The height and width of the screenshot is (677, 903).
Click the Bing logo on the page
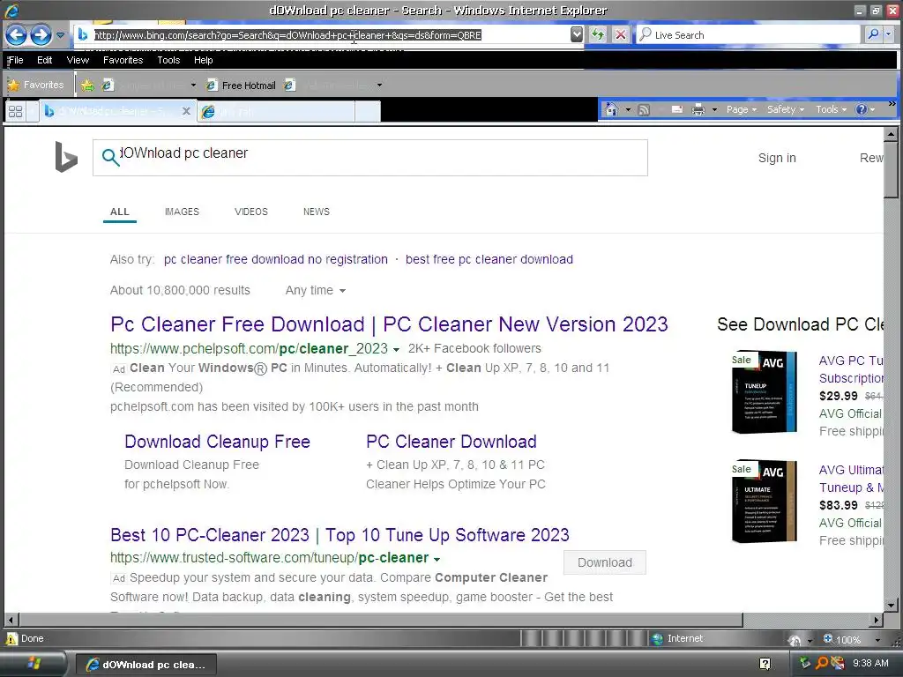pyautogui.click(x=65, y=157)
